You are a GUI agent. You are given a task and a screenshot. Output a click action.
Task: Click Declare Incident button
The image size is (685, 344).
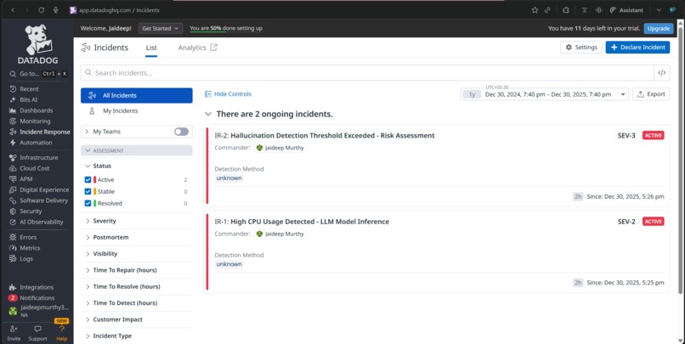(x=637, y=48)
